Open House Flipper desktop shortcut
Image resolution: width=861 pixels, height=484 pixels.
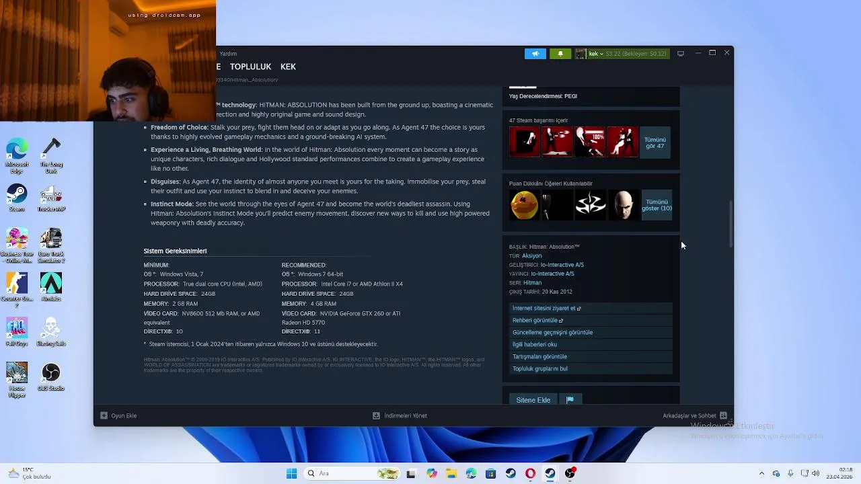point(17,380)
